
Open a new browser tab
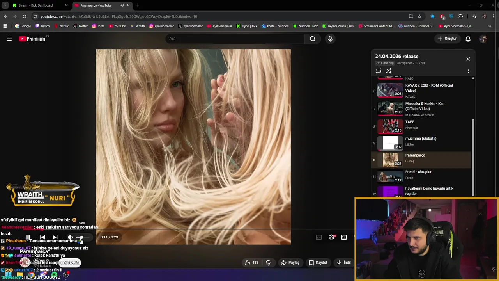(x=138, y=5)
